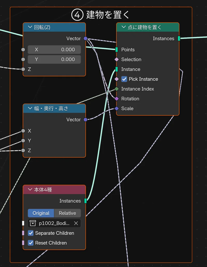Clear the p1002_Bodi... collection with X
This screenshot has width=207, height=267.
[x=76, y=223]
